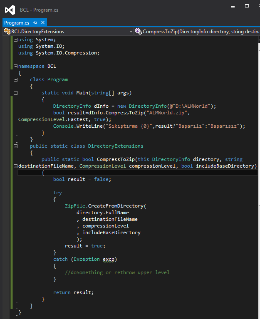The image size is (260, 319).
Task: Close the Program.cs tab
Action: (x=42, y=22)
